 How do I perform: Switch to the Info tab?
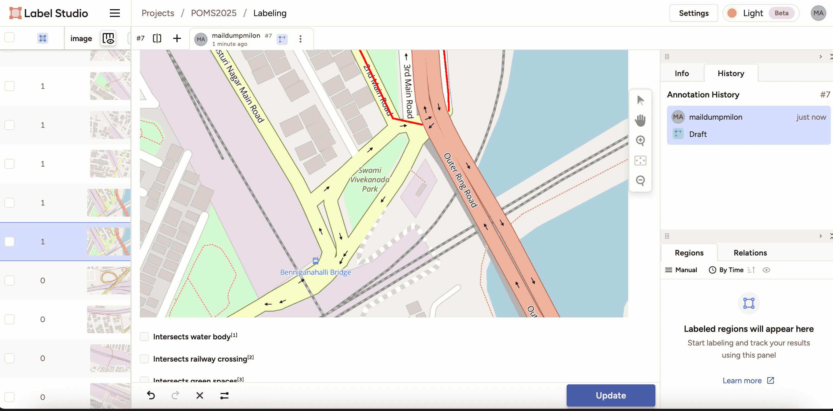click(x=681, y=74)
